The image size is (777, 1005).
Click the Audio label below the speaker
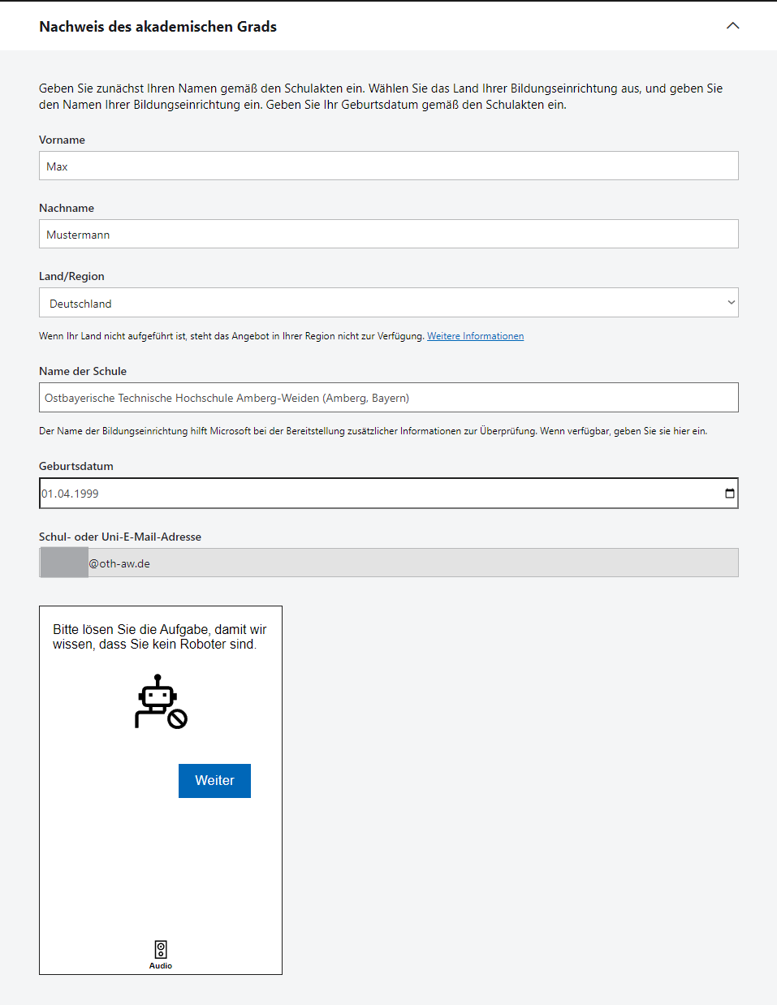point(161,966)
